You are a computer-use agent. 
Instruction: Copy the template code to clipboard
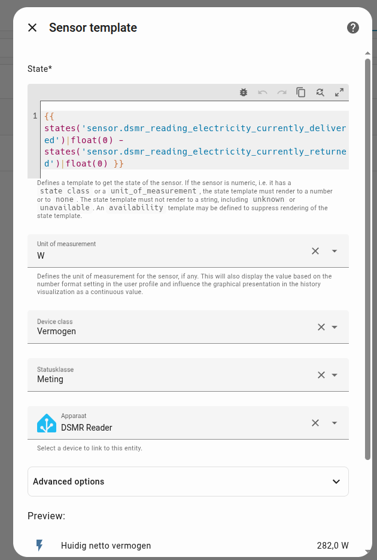[x=301, y=92]
